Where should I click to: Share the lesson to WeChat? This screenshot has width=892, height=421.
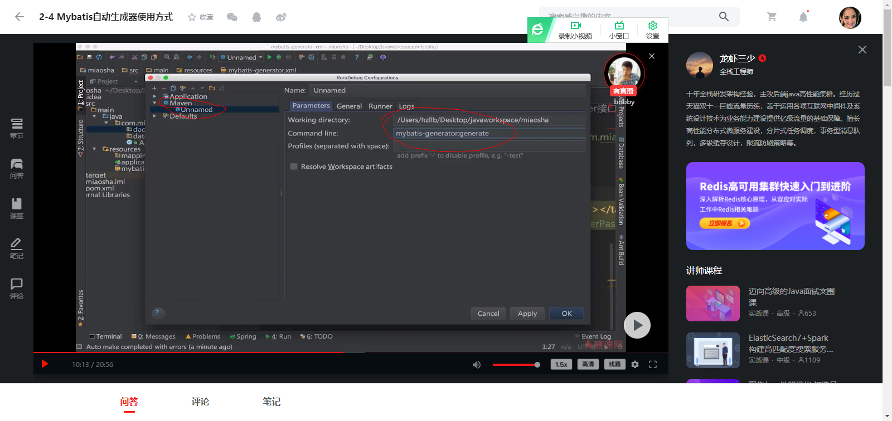(232, 17)
